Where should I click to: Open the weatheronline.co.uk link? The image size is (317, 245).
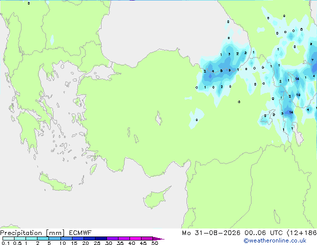275,240
